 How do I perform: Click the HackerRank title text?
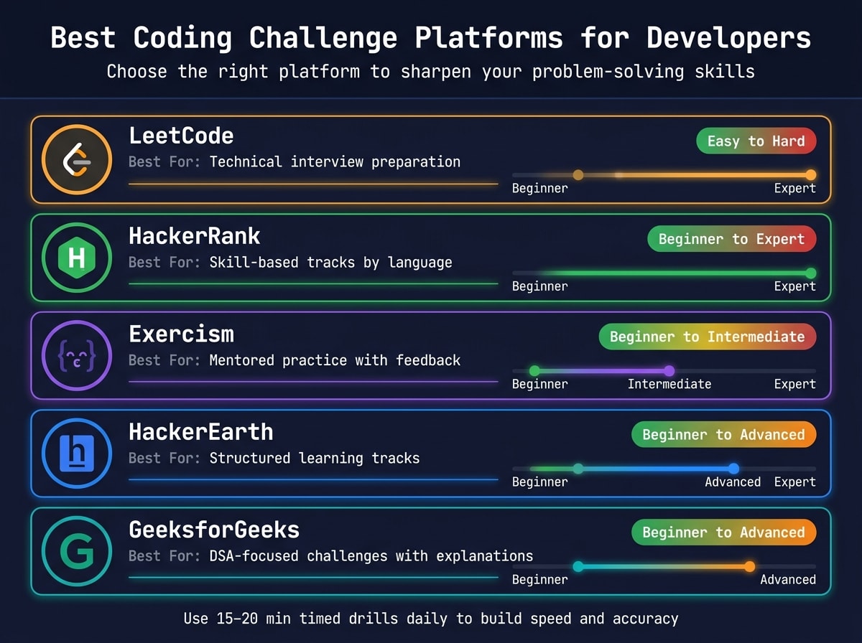(x=195, y=235)
